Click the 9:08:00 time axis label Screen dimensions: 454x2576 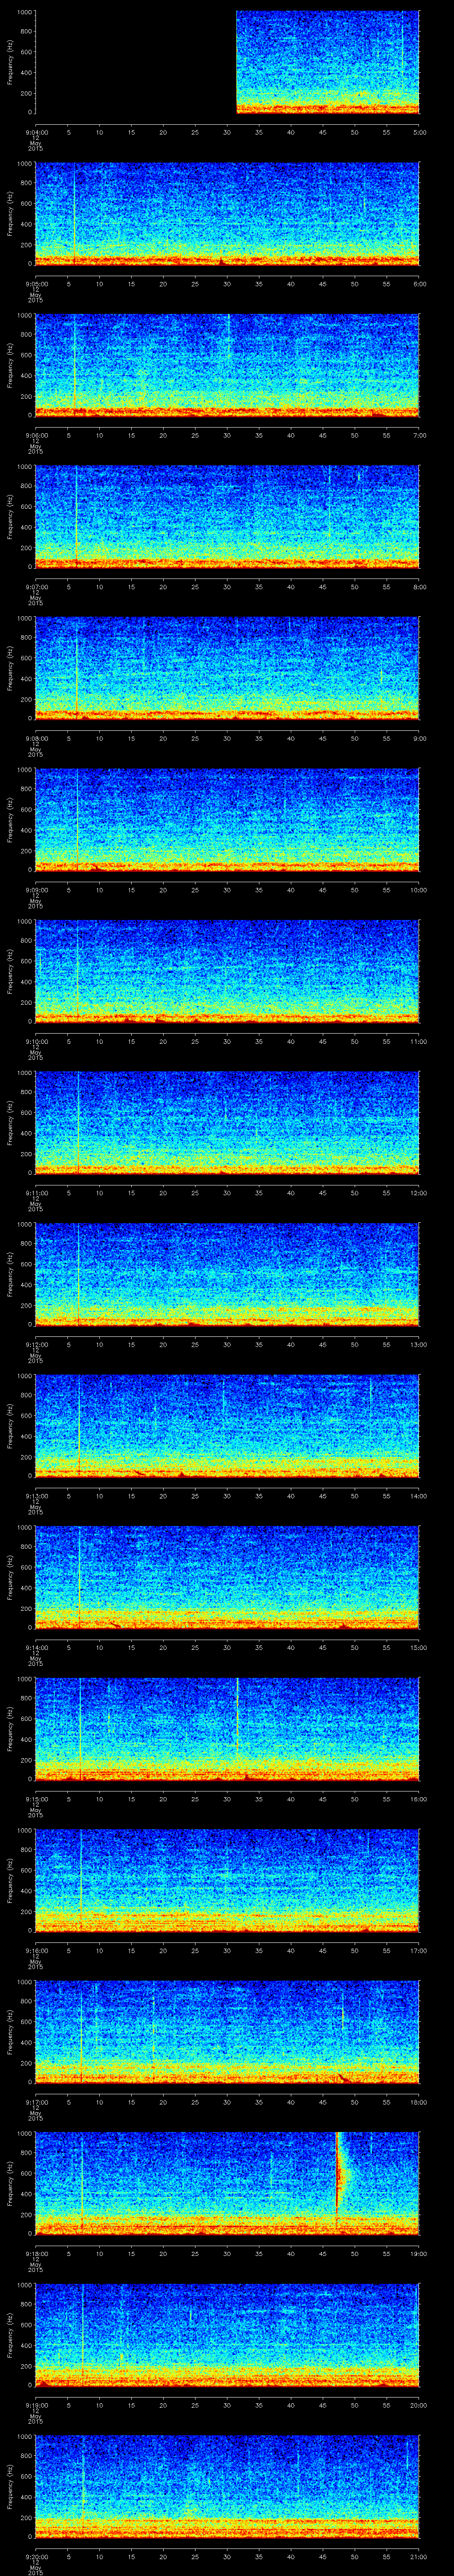[36, 738]
